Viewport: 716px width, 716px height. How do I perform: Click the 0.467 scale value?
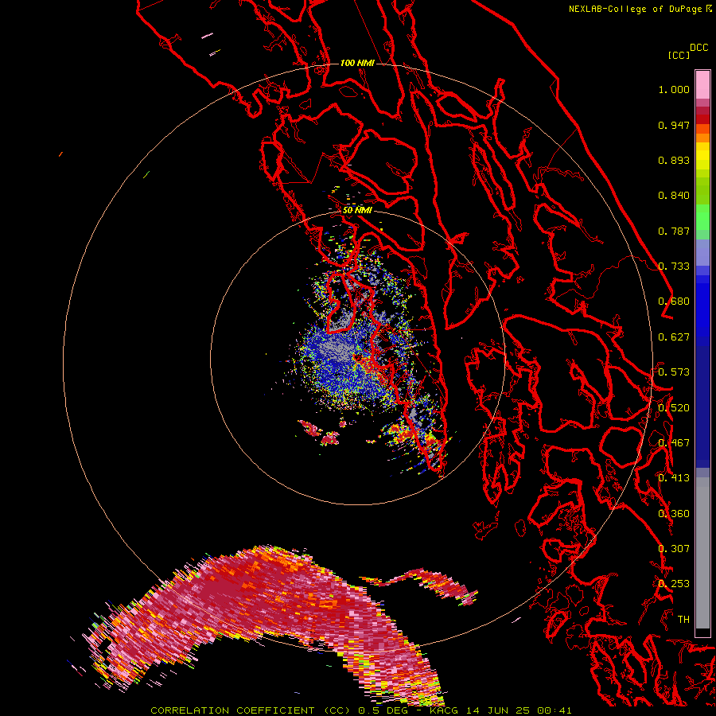[x=674, y=443]
